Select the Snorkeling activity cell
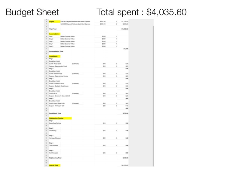The height and width of the screenshot is (169, 231). tap(53, 131)
